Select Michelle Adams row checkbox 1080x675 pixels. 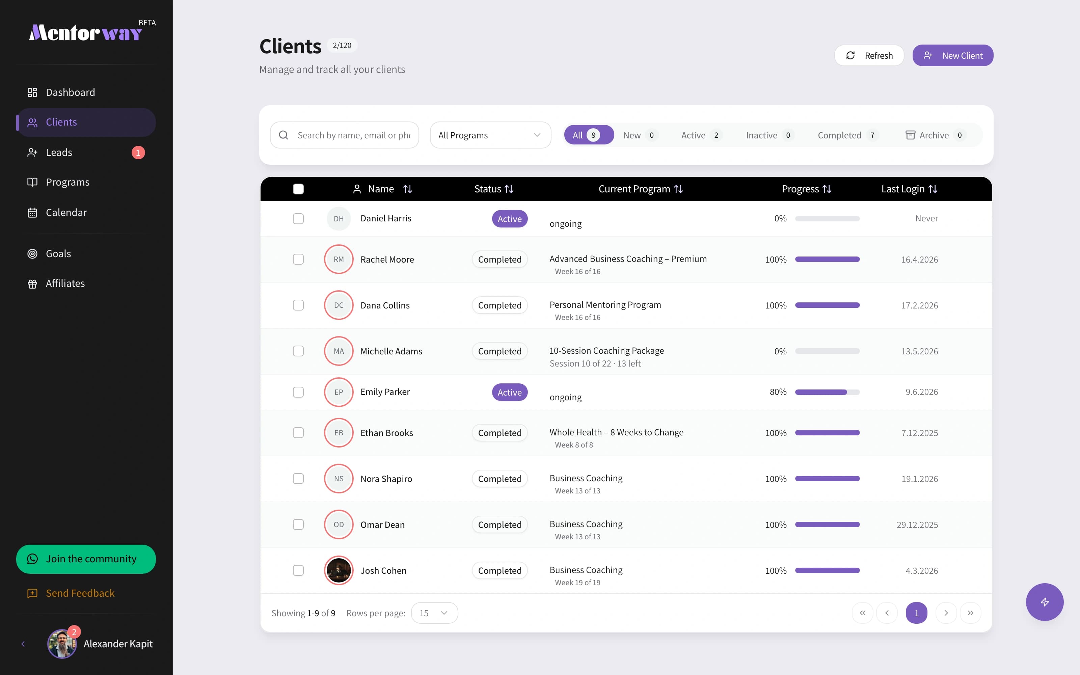tap(298, 351)
